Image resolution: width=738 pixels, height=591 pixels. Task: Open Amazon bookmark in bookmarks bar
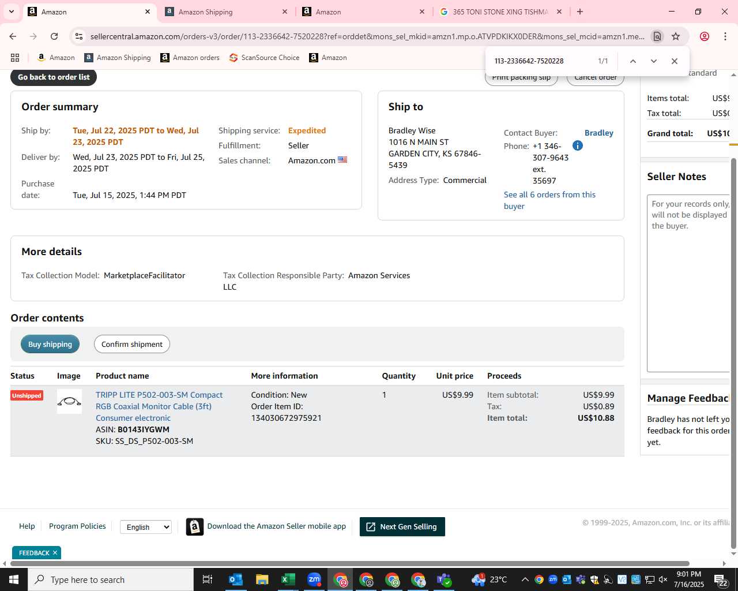click(56, 58)
